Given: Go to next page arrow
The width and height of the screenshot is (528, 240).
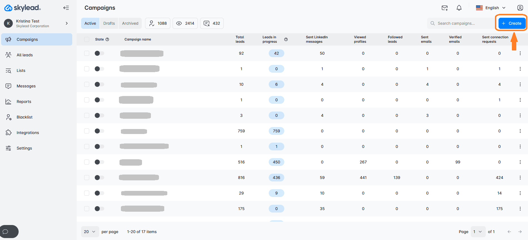Looking at the screenshot, I should [x=520, y=232].
